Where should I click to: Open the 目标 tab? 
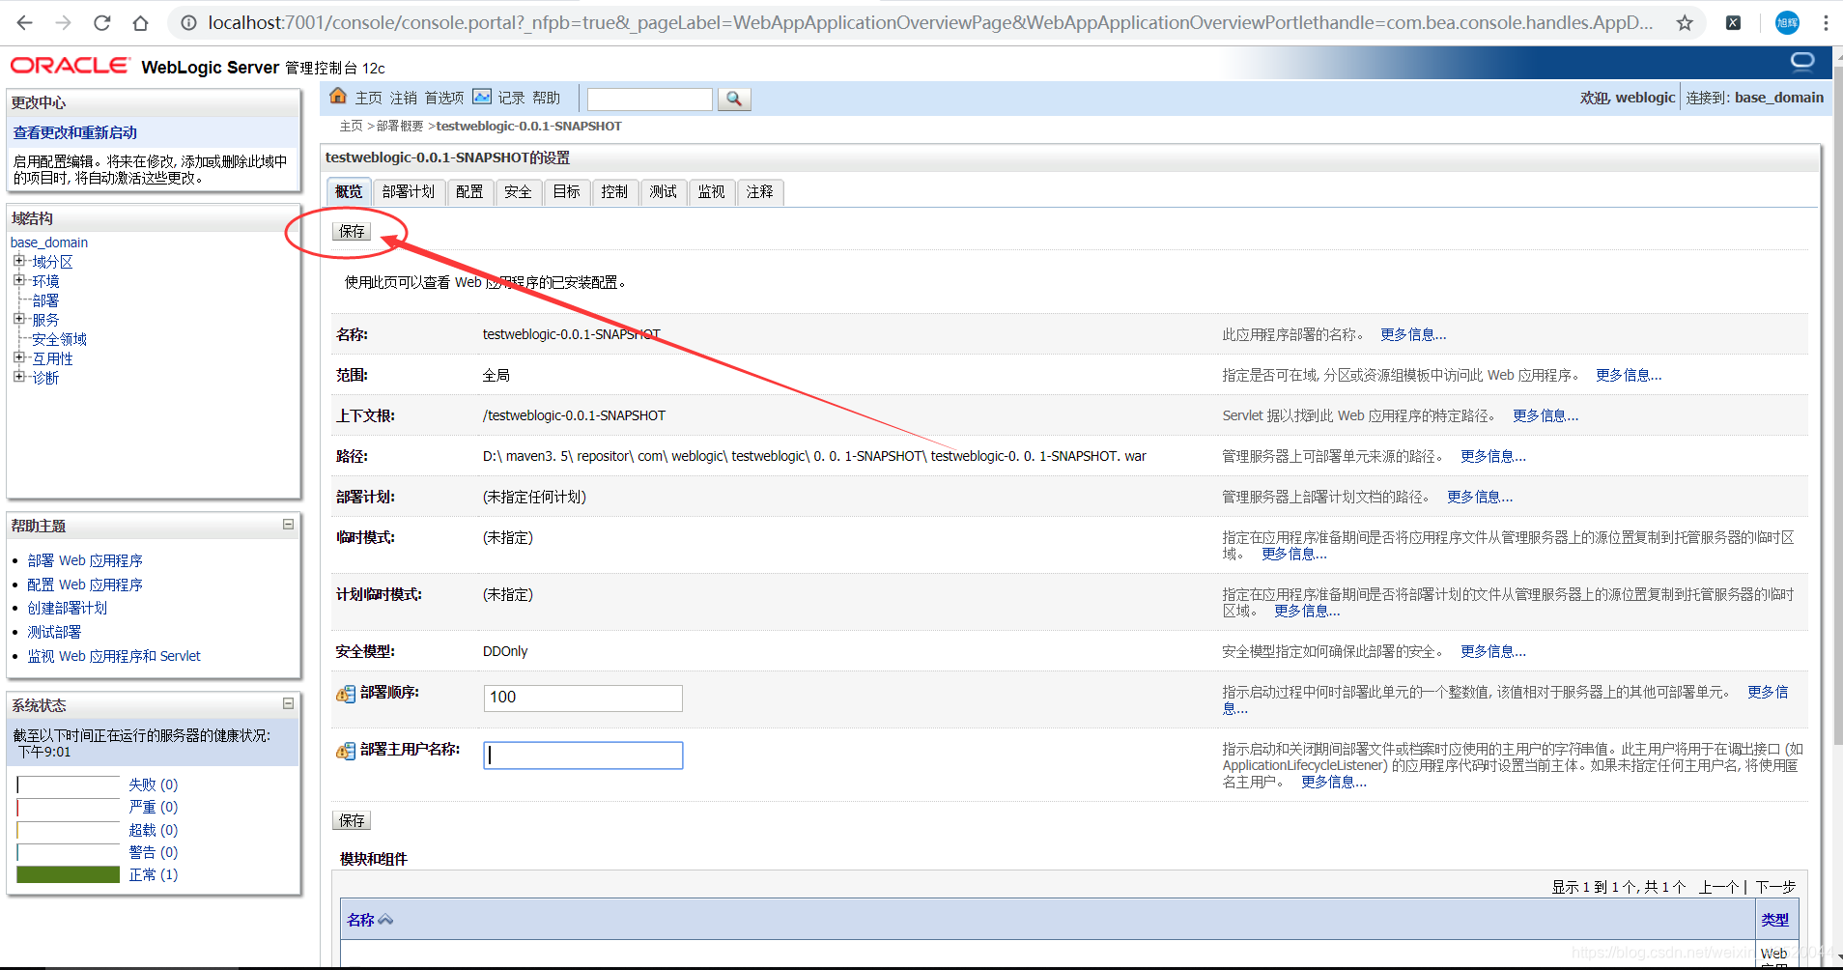[567, 192]
